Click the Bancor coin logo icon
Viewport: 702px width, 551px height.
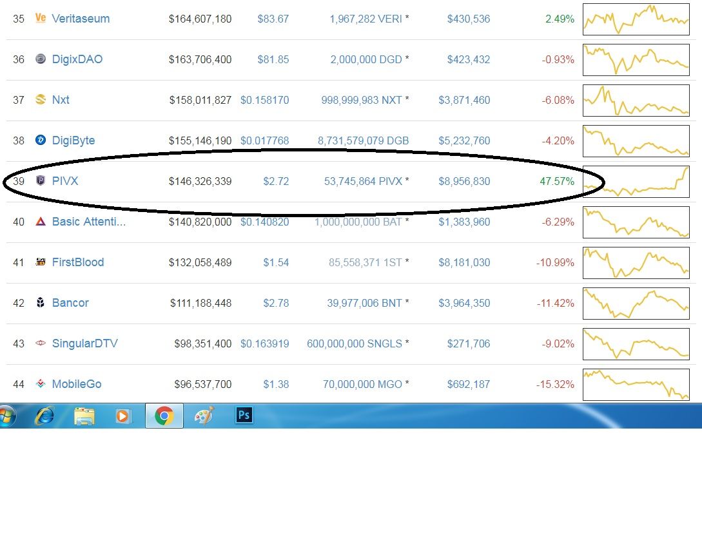[41, 303]
